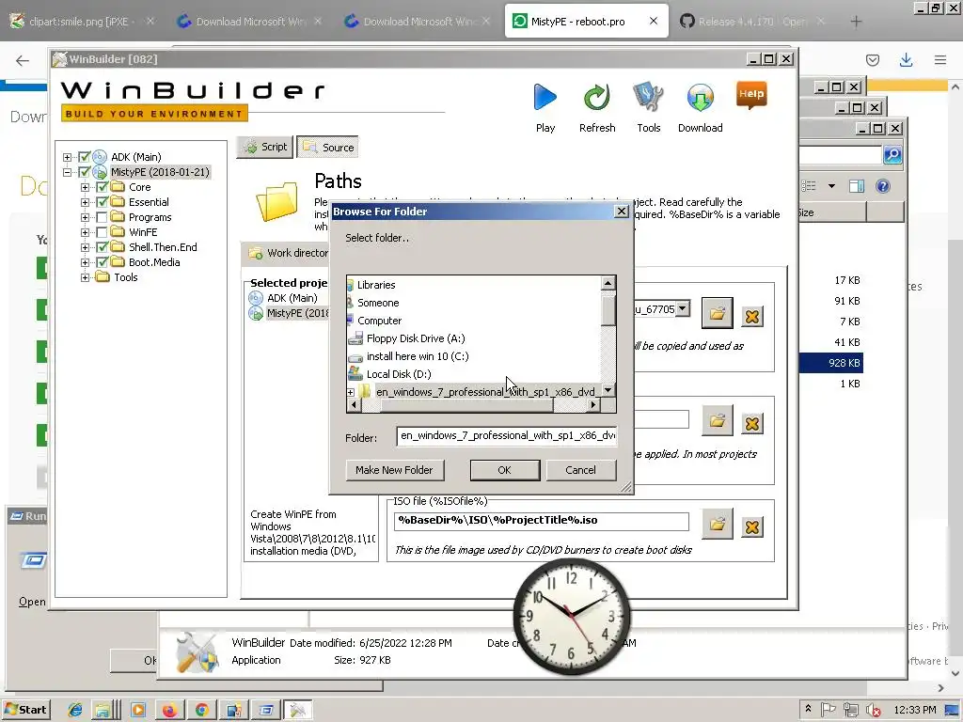Select MistyPE in Selected project list
Image resolution: width=963 pixels, height=722 pixels.
pyautogui.click(x=298, y=313)
